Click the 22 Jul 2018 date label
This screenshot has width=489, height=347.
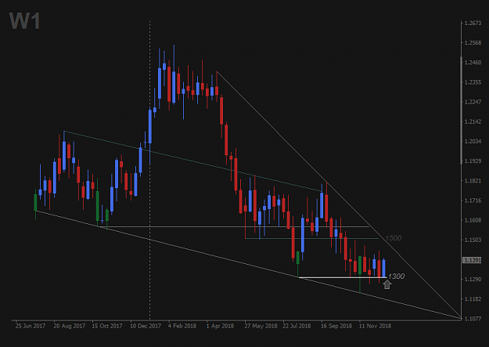297,326
